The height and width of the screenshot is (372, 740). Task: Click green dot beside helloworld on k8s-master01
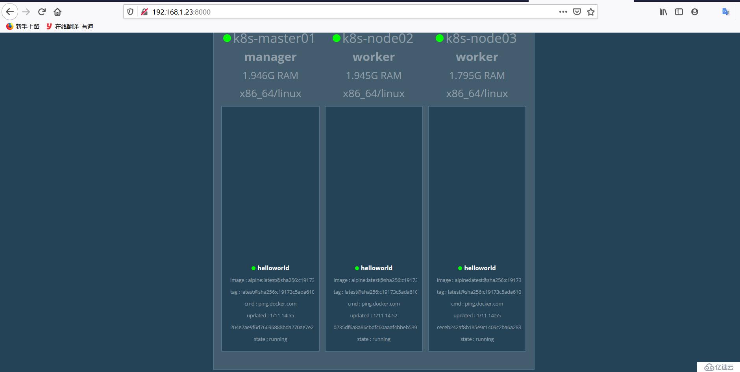(x=253, y=268)
